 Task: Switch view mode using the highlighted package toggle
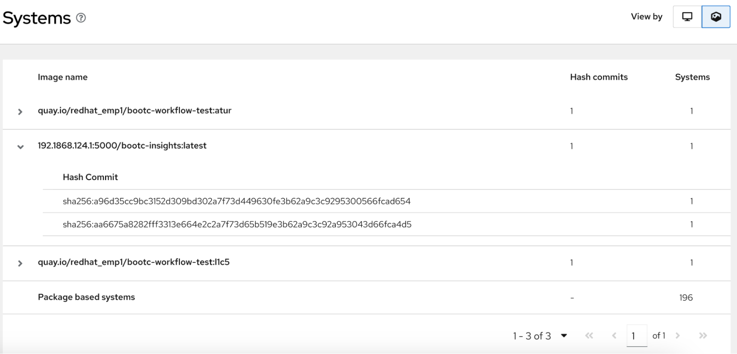point(716,17)
